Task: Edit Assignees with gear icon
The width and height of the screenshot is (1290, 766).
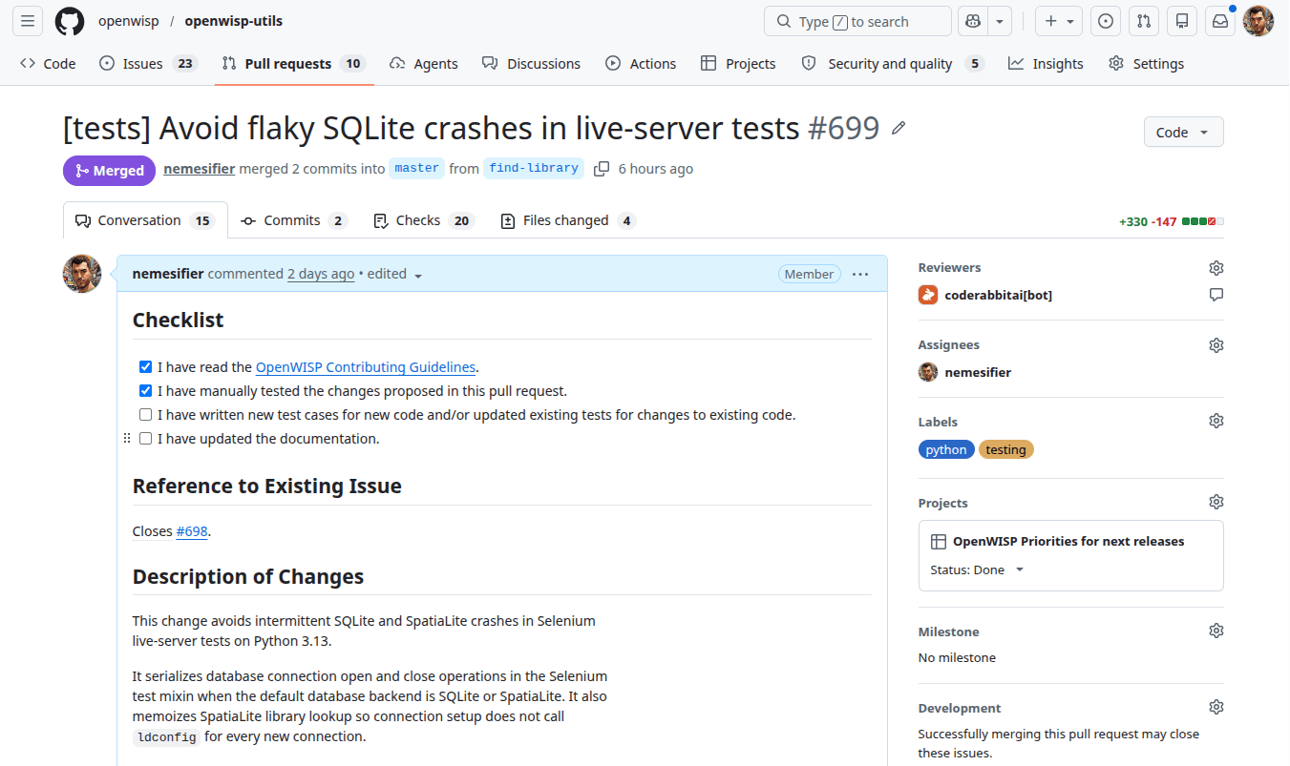Action: [1216, 345]
